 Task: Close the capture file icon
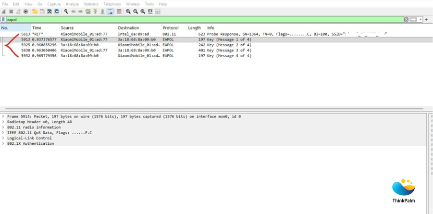point(49,12)
